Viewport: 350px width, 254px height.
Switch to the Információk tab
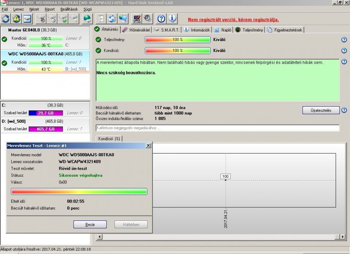point(197,30)
